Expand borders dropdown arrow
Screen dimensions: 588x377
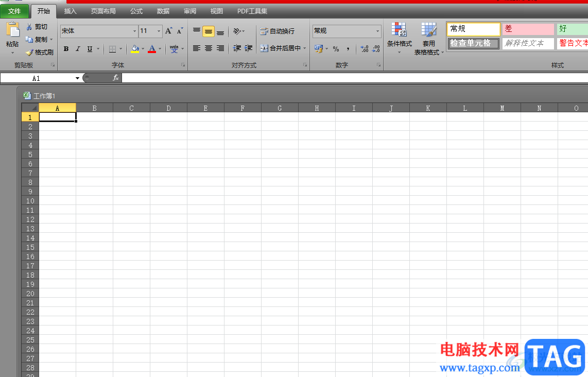pyautogui.click(x=121, y=49)
